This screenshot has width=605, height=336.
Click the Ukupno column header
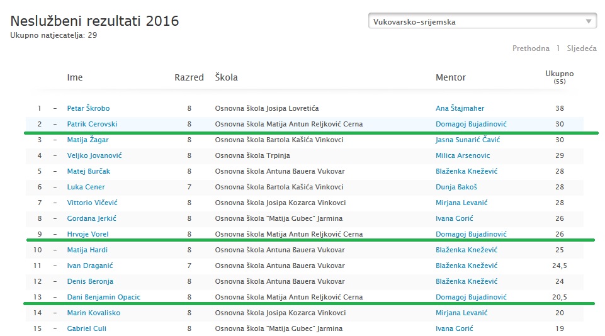560,77
